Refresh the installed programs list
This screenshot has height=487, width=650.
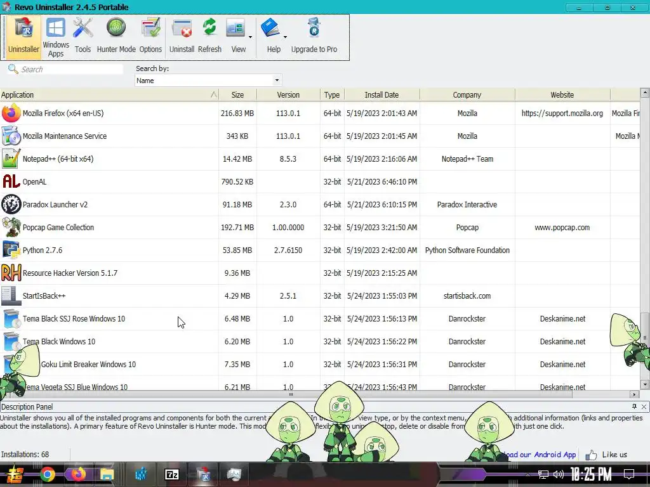209,37
